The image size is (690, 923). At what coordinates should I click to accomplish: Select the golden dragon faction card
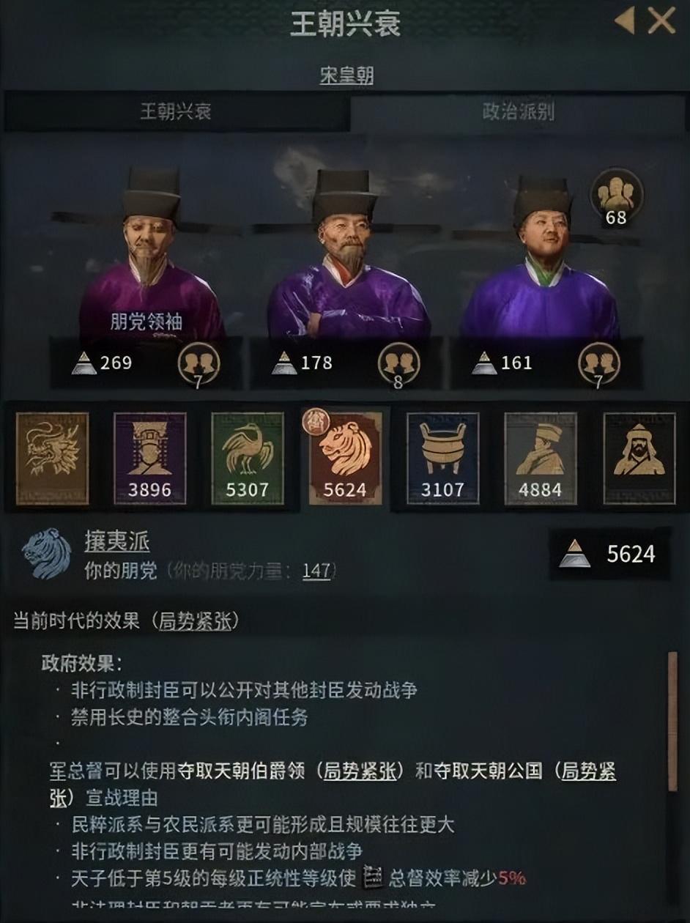tap(52, 459)
